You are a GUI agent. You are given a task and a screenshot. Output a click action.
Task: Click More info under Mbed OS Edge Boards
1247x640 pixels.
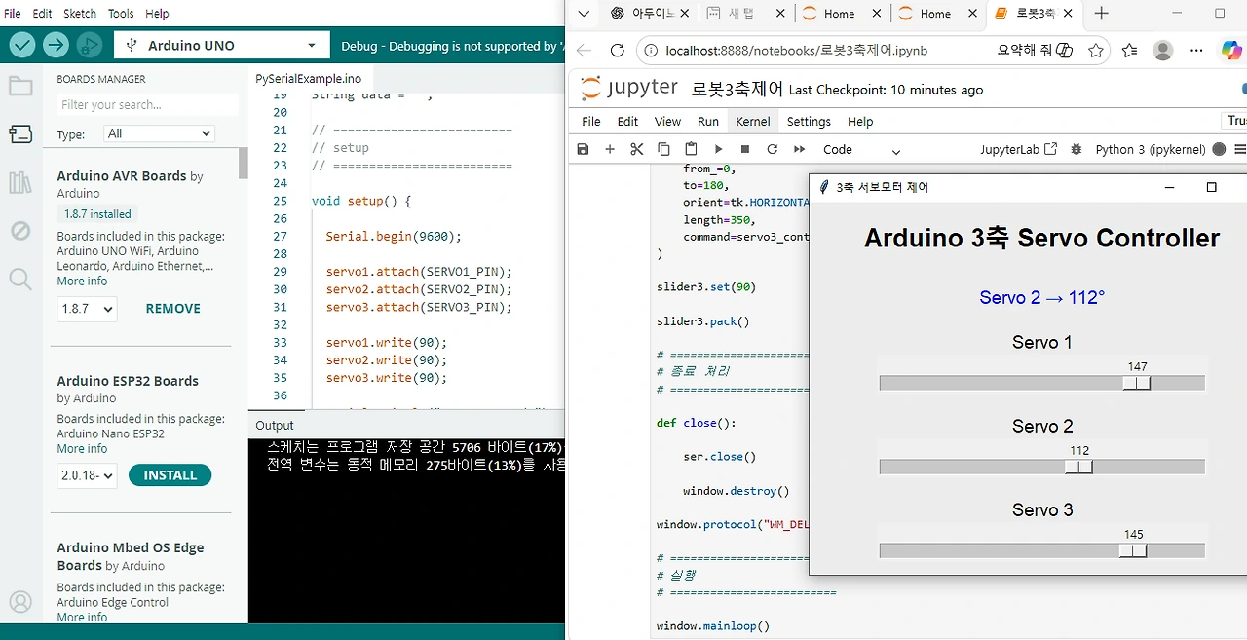(82, 618)
